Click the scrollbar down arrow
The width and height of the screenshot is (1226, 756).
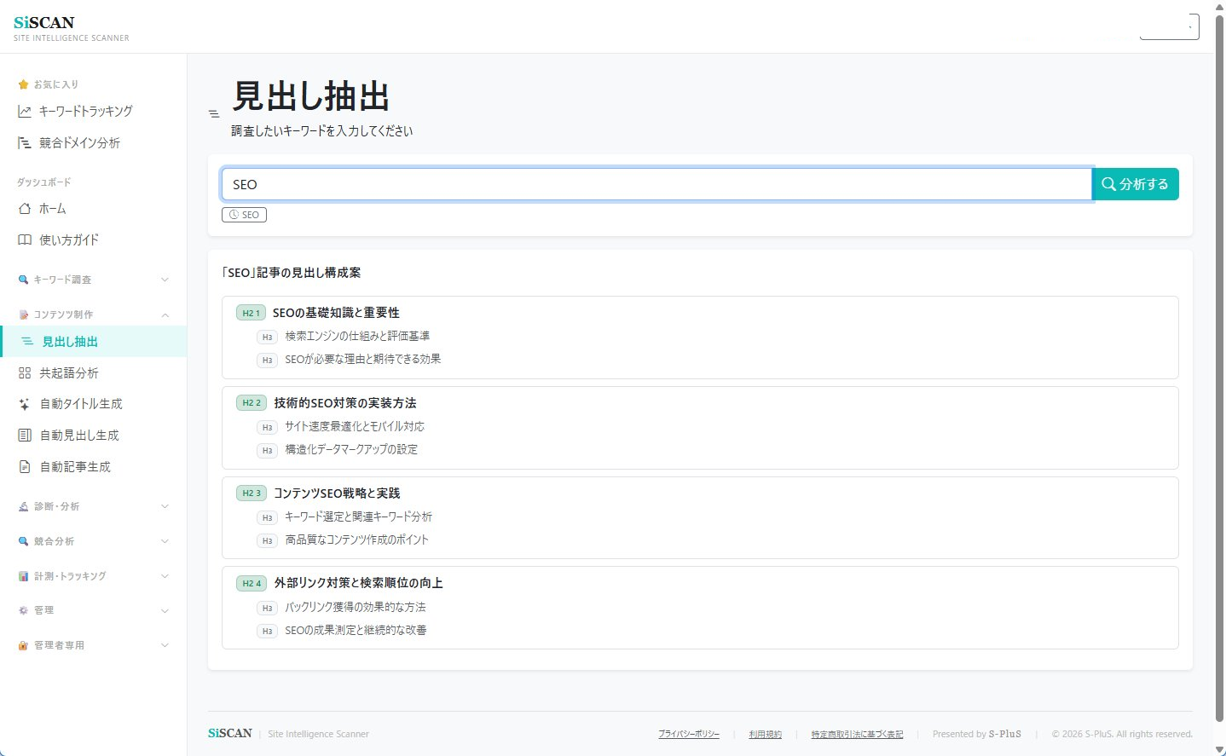point(1219,749)
